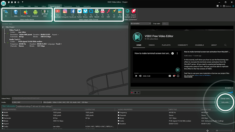This screenshot has width=235, height=132.
Task: Toggle the Channels audio property checkbox
Action: (x=119, y=115)
